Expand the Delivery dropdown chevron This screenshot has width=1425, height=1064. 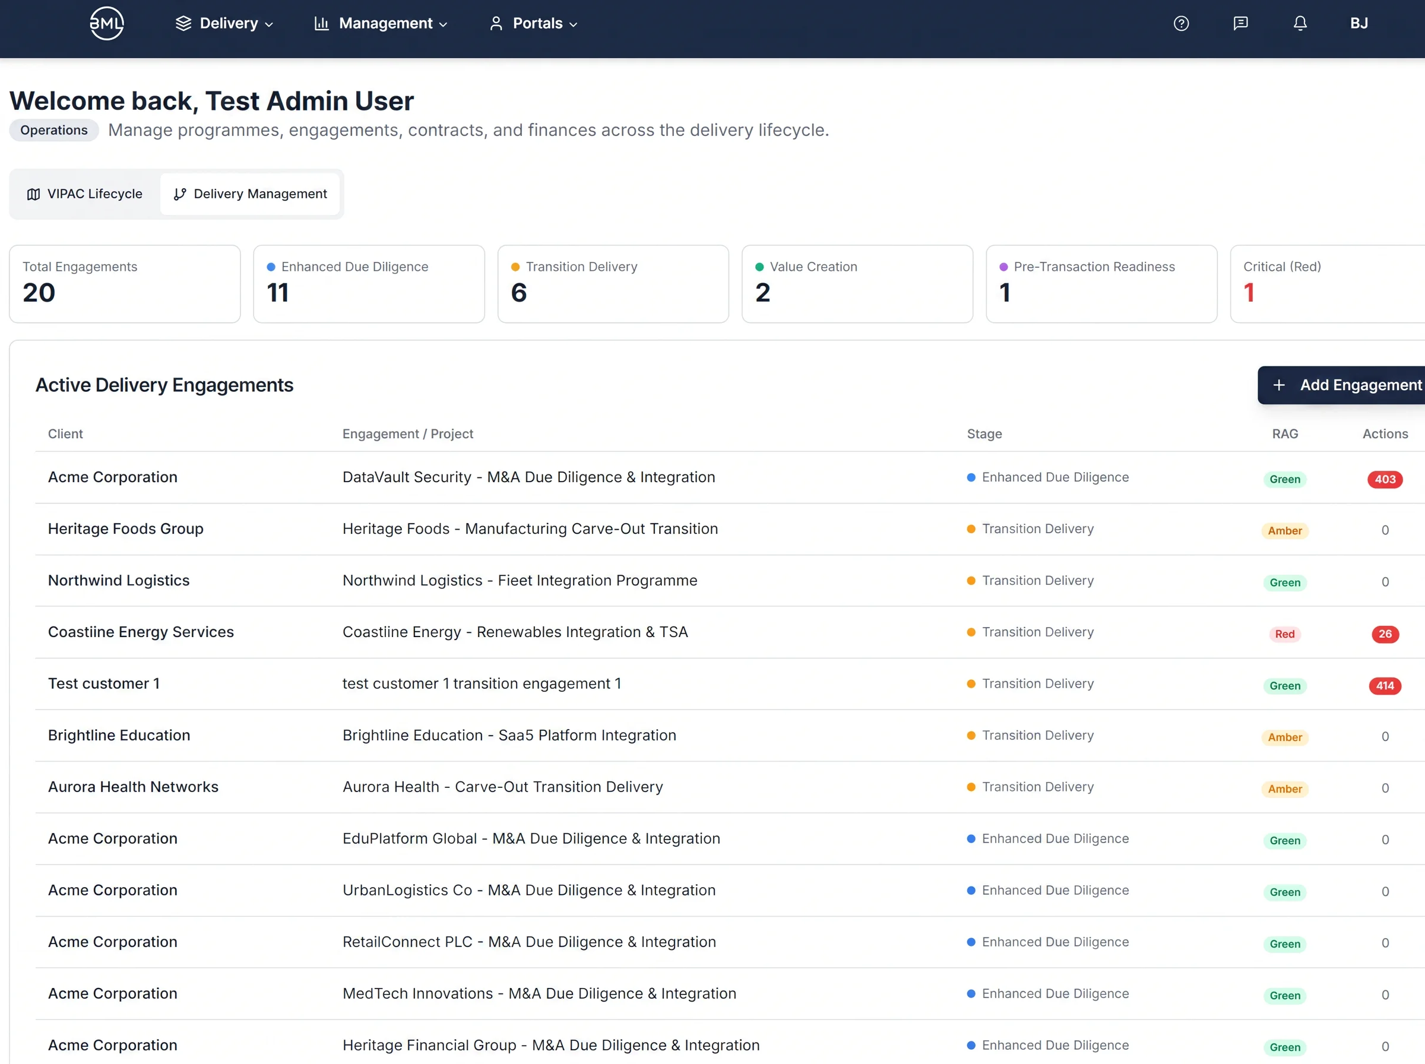[269, 24]
